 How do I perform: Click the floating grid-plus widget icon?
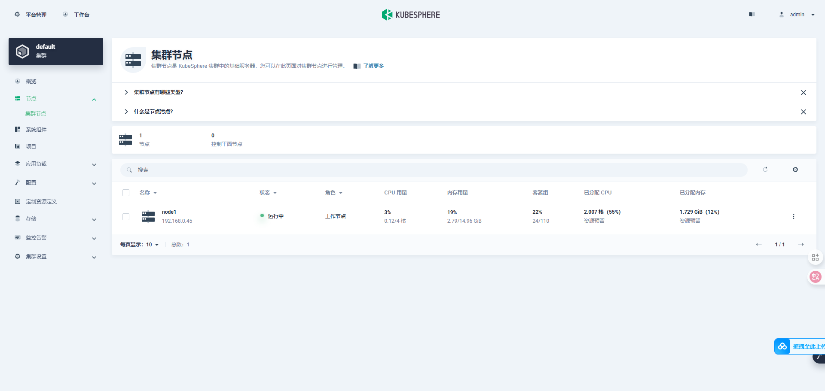pos(815,258)
